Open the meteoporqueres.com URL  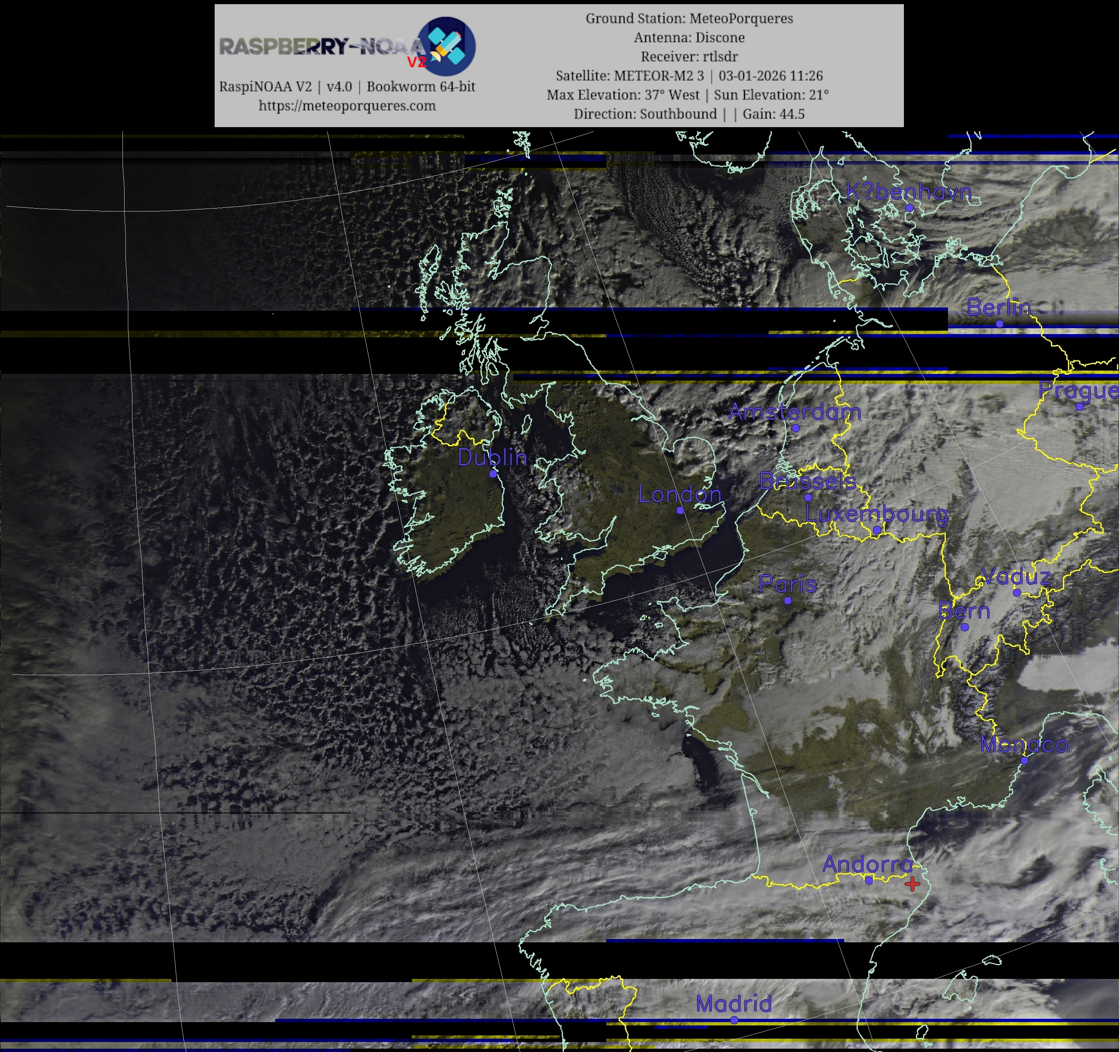pyautogui.click(x=347, y=106)
